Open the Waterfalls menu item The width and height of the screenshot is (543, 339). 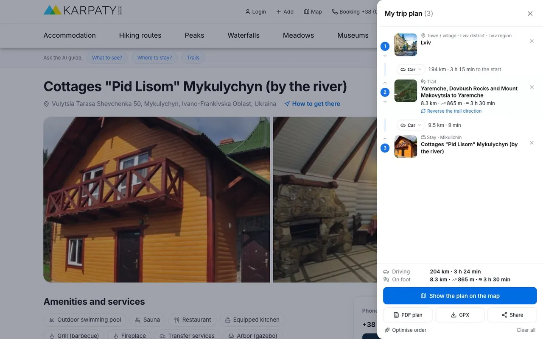(244, 35)
